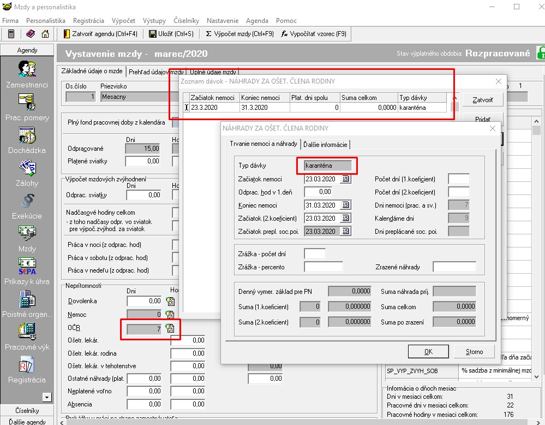Open calendar for Začiatok (2.koeficient) date
Viewport: 545px width, 425px height.
pyautogui.click(x=345, y=219)
